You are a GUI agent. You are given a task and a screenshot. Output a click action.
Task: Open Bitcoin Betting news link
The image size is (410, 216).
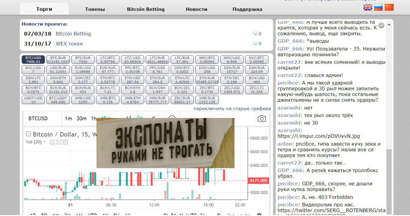73,34
